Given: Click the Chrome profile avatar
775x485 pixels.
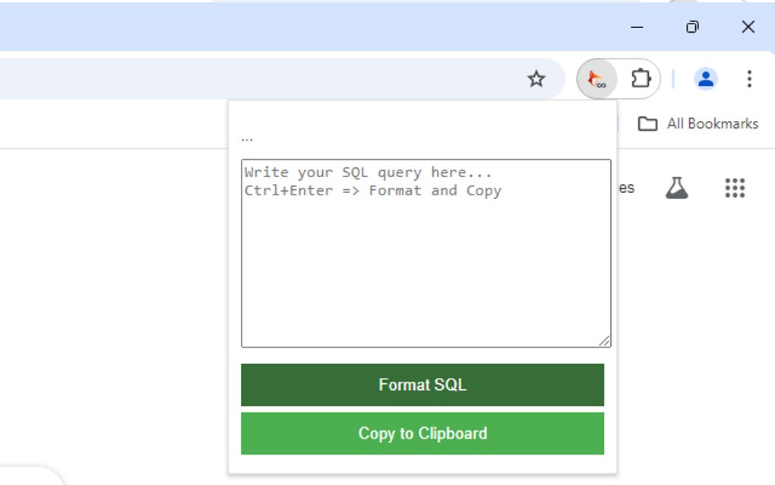Looking at the screenshot, I should (706, 78).
